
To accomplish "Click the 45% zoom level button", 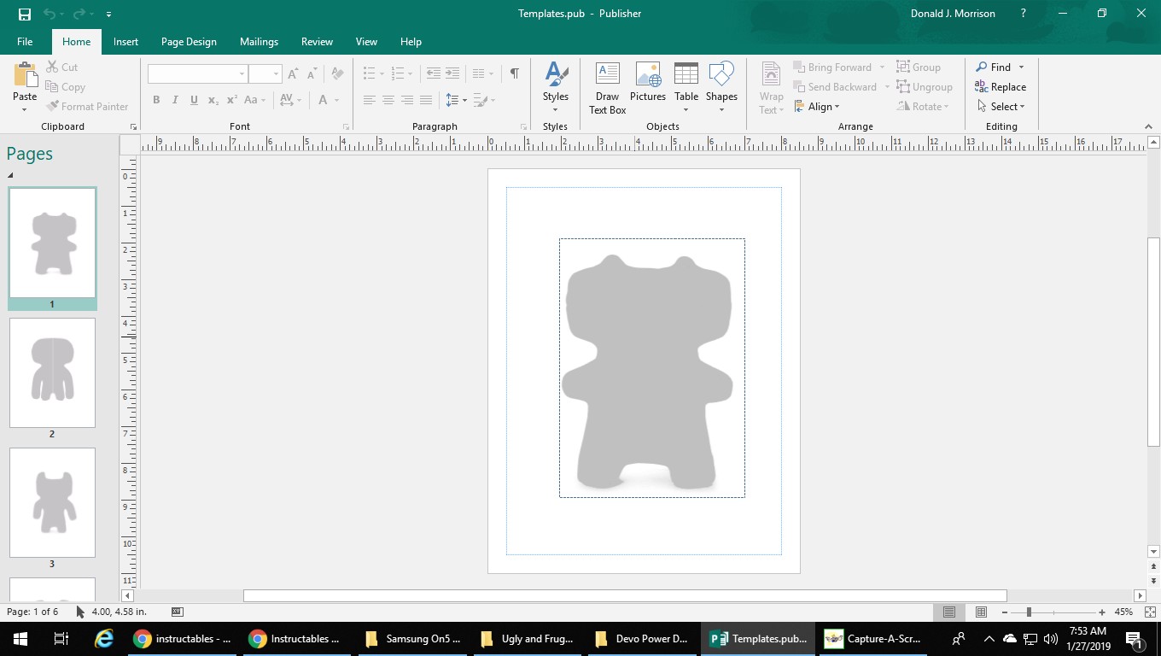I will point(1123,612).
